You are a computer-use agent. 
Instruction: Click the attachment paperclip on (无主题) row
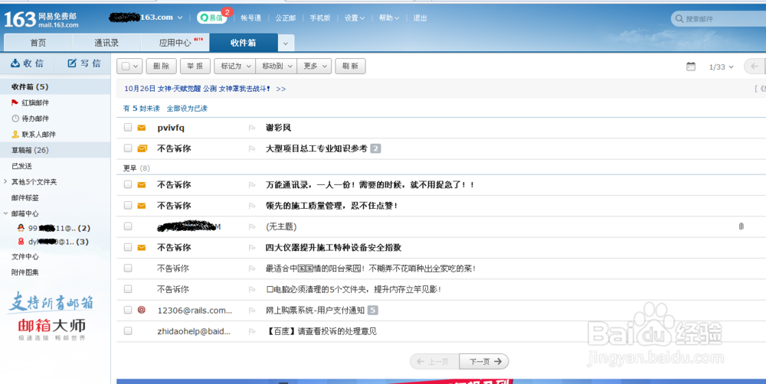[741, 226]
